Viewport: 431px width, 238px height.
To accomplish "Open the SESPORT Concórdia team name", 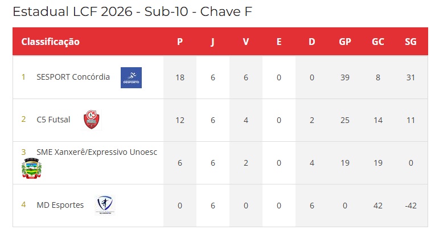I will tap(73, 77).
